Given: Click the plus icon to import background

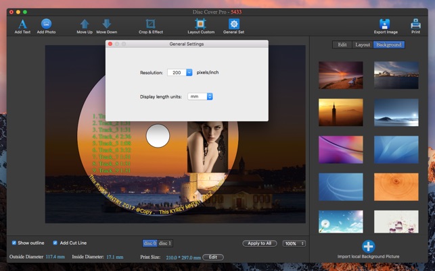Looking at the screenshot, I should point(368,246).
